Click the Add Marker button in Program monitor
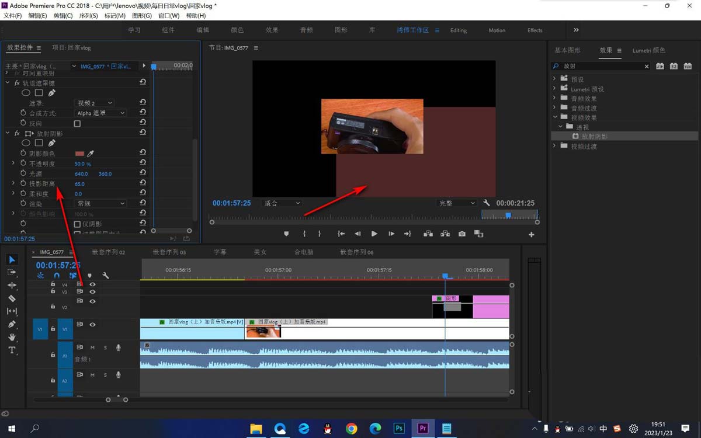Screen dimensions: 701x438 (x=286, y=234)
